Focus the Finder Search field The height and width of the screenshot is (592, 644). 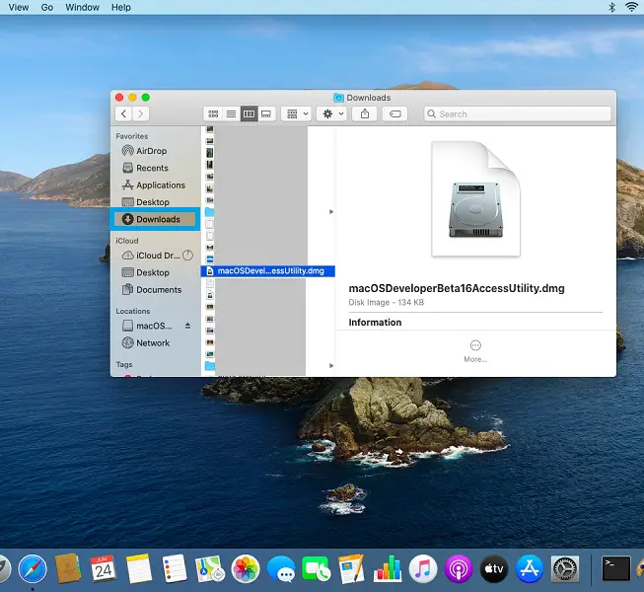(518, 113)
